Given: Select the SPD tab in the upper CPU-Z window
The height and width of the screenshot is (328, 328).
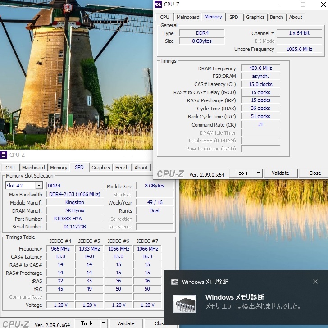Looking at the screenshot, I should 233,17.
